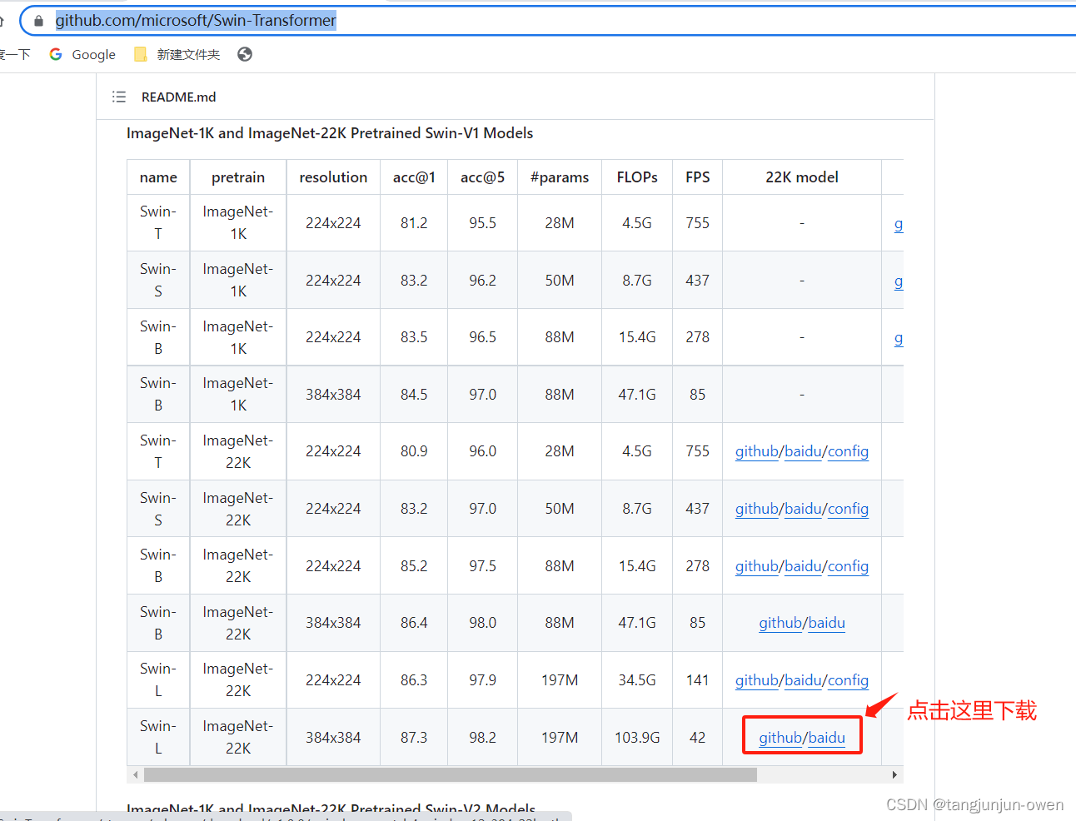Click the 'acc@5' column header
The image size is (1076, 821).
tap(482, 177)
